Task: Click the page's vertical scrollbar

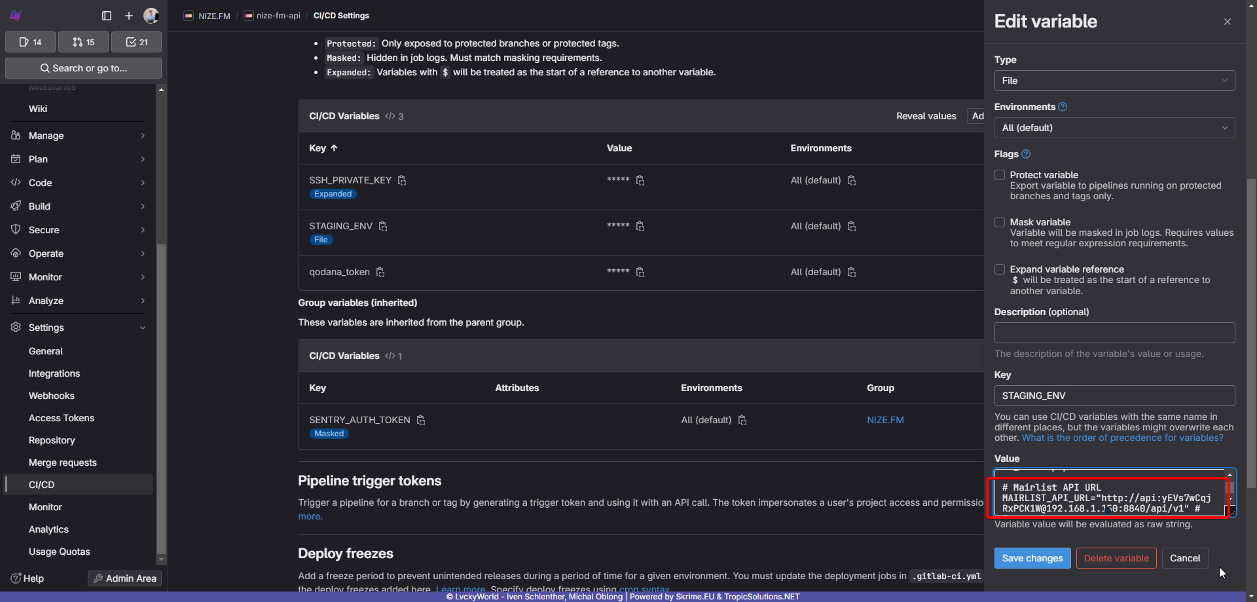Action: point(1251,328)
